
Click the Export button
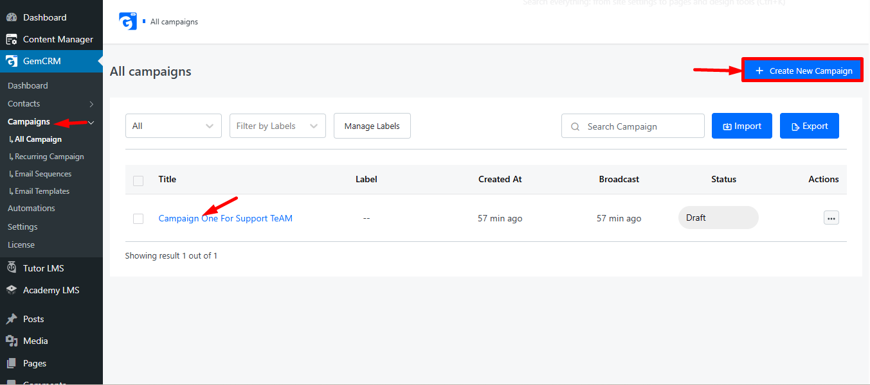pyautogui.click(x=810, y=126)
